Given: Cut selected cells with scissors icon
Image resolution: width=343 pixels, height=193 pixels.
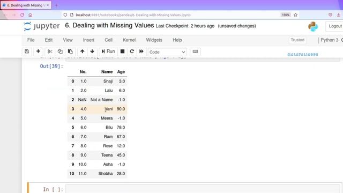Looking at the screenshot, I should point(50,51).
